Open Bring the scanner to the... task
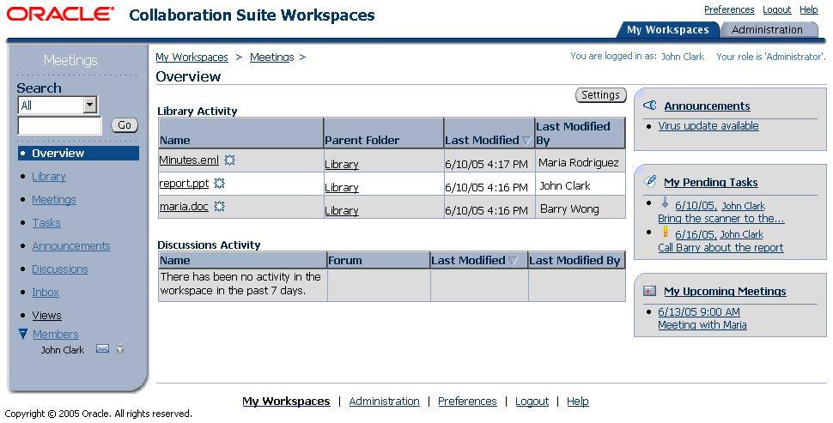The width and height of the screenshot is (833, 423). pos(721,219)
